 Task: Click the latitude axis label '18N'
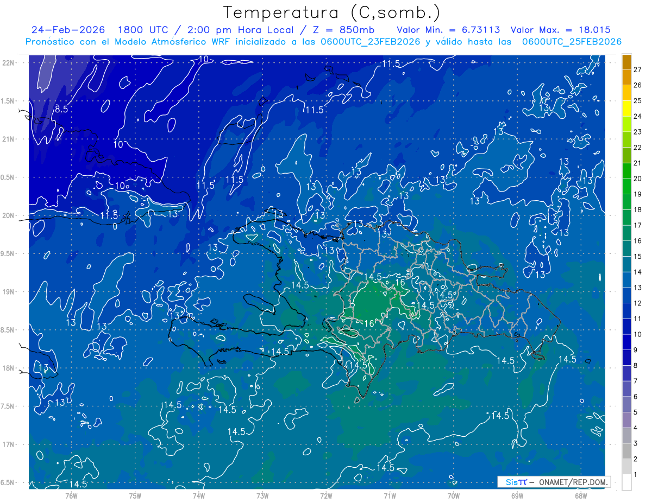[8, 368]
